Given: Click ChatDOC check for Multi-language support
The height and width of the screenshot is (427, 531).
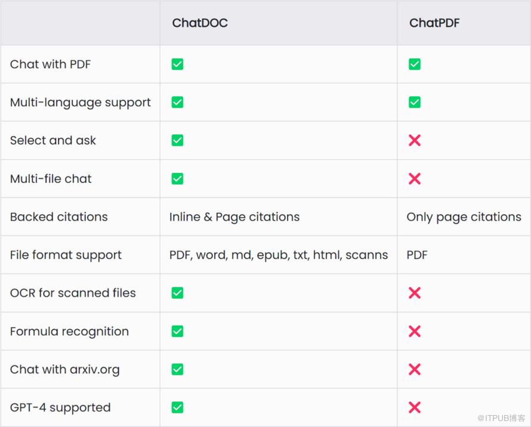Looking at the screenshot, I should (x=177, y=103).
